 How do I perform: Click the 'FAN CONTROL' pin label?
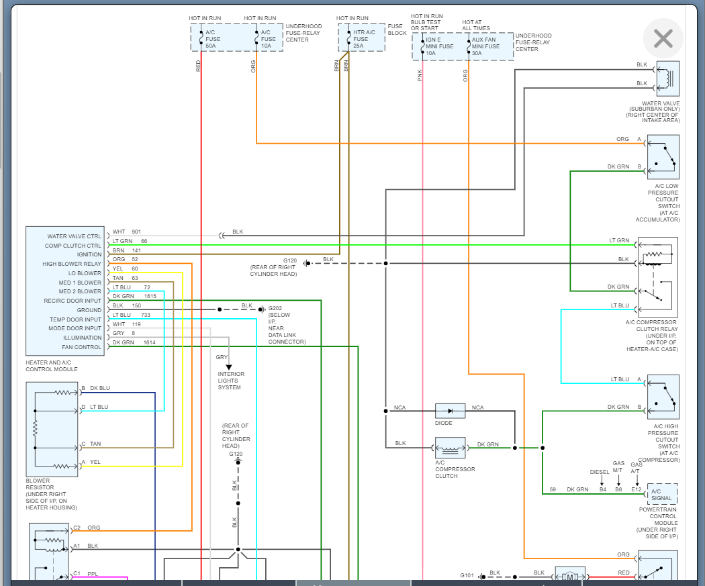coord(81,347)
